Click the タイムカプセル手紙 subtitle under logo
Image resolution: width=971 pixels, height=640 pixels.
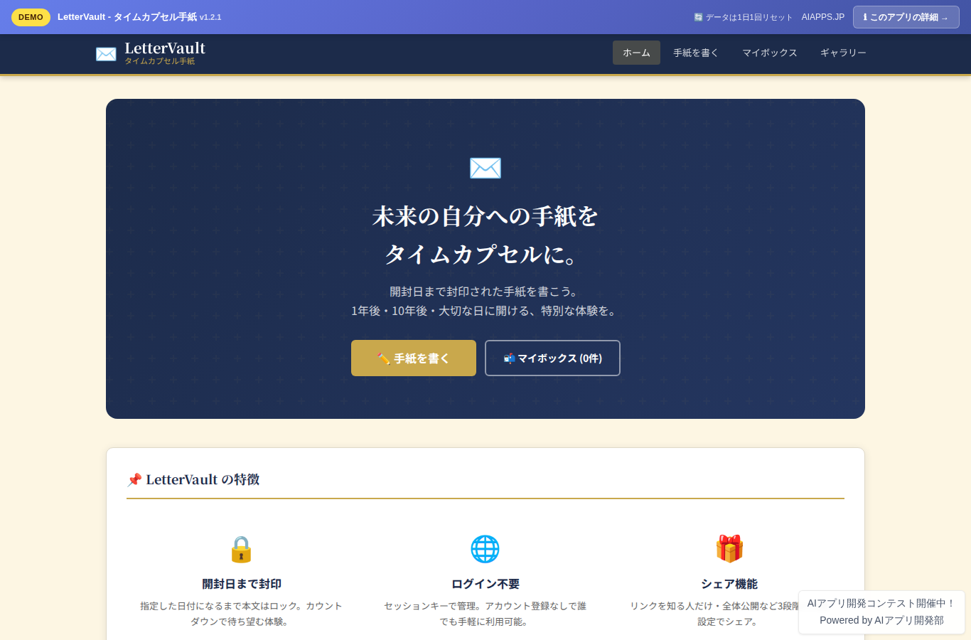pyautogui.click(x=160, y=61)
